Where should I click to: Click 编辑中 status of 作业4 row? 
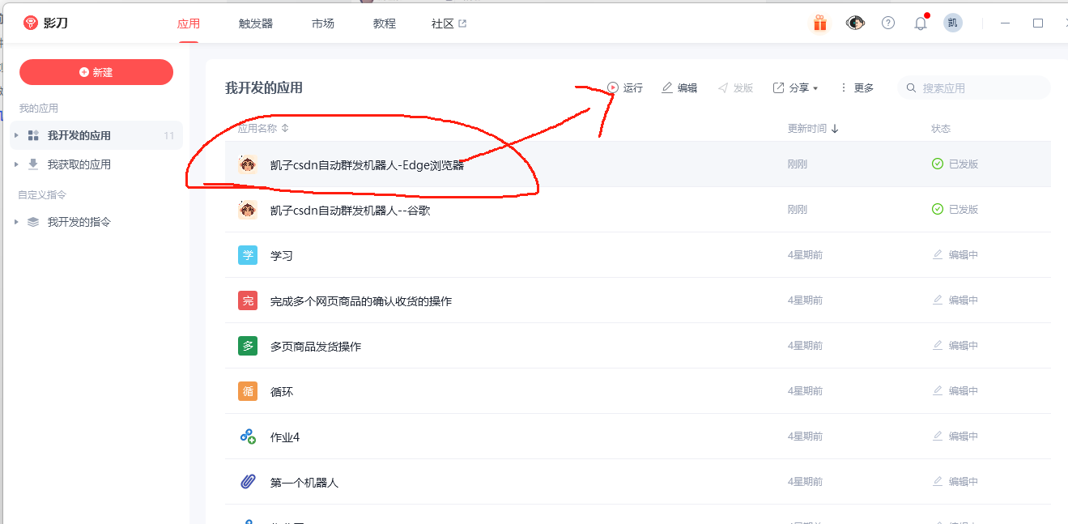[955, 436]
